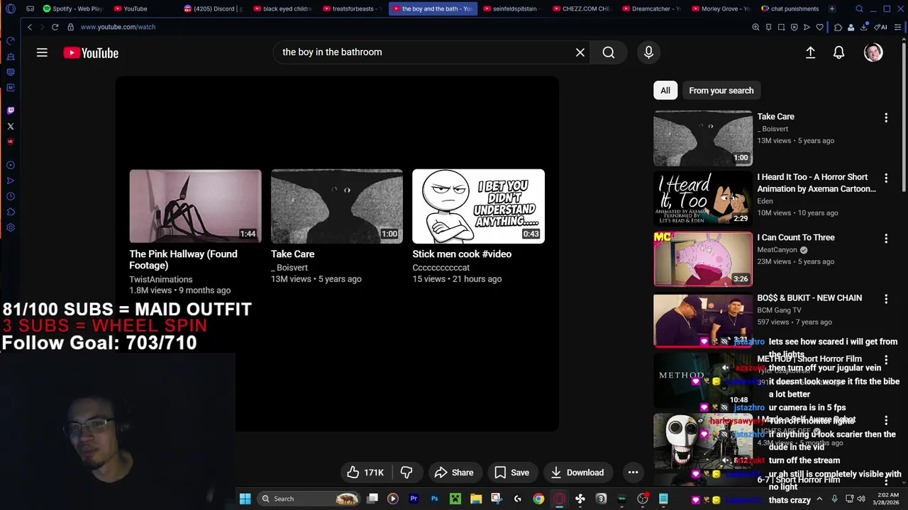Open History clock in Opera sidebar
This screenshot has width=908, height=510.
pyautogui.click(x=10, y=196)
